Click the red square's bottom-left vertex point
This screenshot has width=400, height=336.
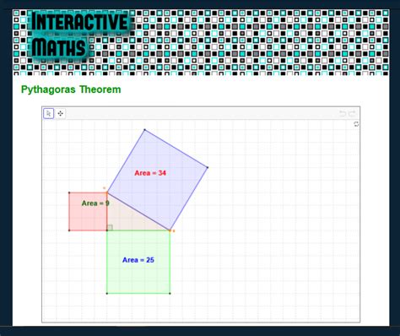point(69,230)
